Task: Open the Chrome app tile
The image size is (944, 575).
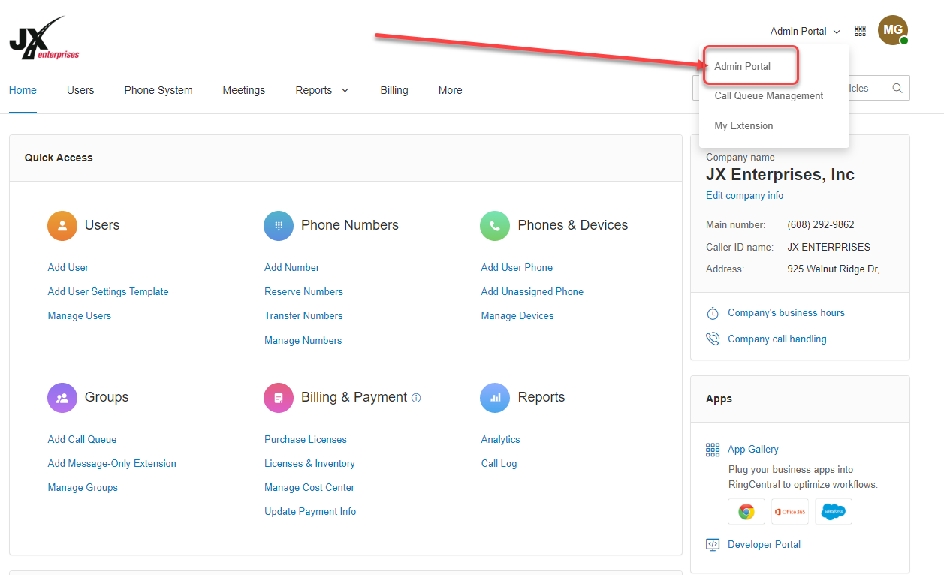Action: [746, 511]
